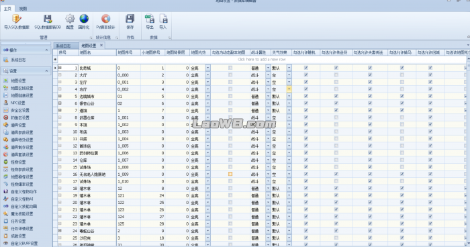The height and width of the screenshot is (247, 470).
Task: Click the 国际化 globe icon
Action: [84, 19]
